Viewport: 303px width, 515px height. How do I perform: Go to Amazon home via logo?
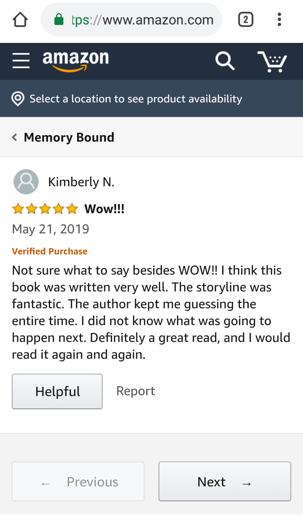coord(76,61)
